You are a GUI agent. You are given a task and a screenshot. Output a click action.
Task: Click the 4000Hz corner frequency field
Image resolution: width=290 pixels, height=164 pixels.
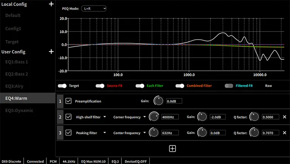[x=170, y=117]
